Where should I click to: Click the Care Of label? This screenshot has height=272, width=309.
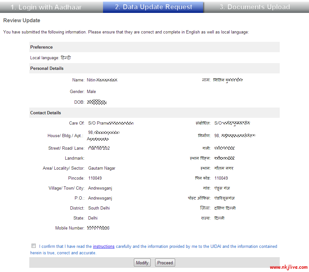[77, 123]
